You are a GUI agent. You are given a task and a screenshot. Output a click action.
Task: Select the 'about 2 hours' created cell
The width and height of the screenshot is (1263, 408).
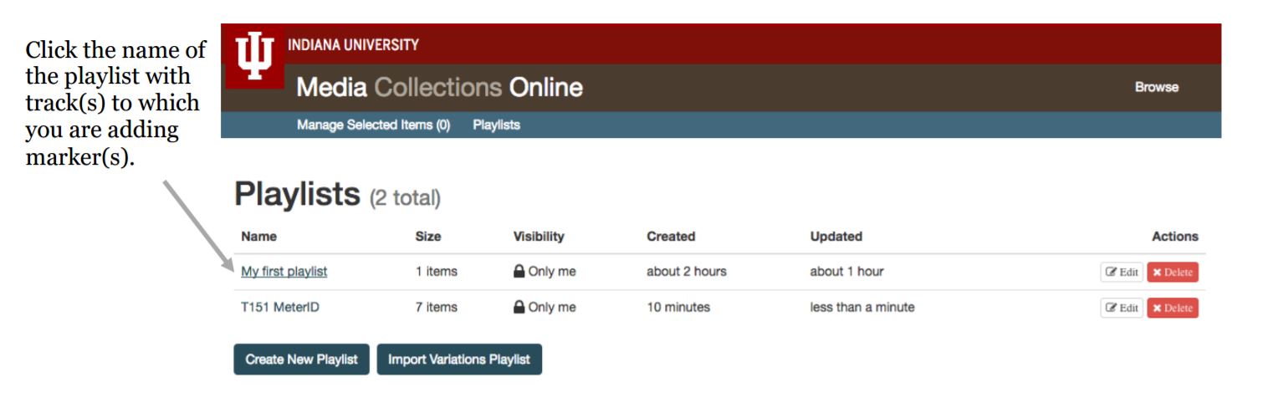(x=687, y=272)
